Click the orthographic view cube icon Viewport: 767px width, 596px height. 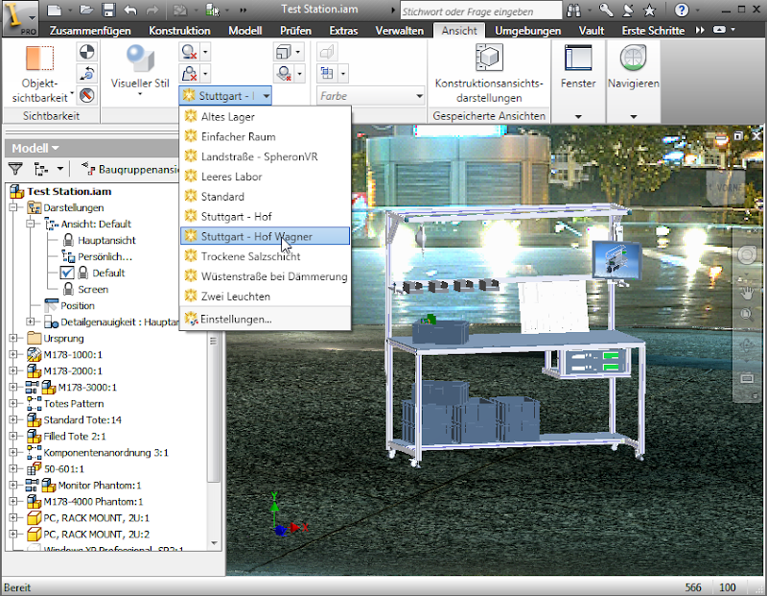284,52
